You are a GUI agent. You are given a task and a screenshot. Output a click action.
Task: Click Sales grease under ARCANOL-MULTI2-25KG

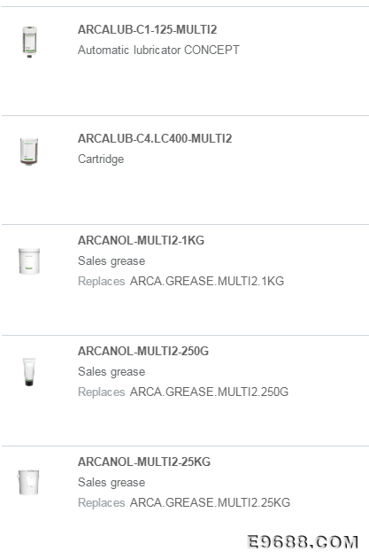tap(111, 482)
